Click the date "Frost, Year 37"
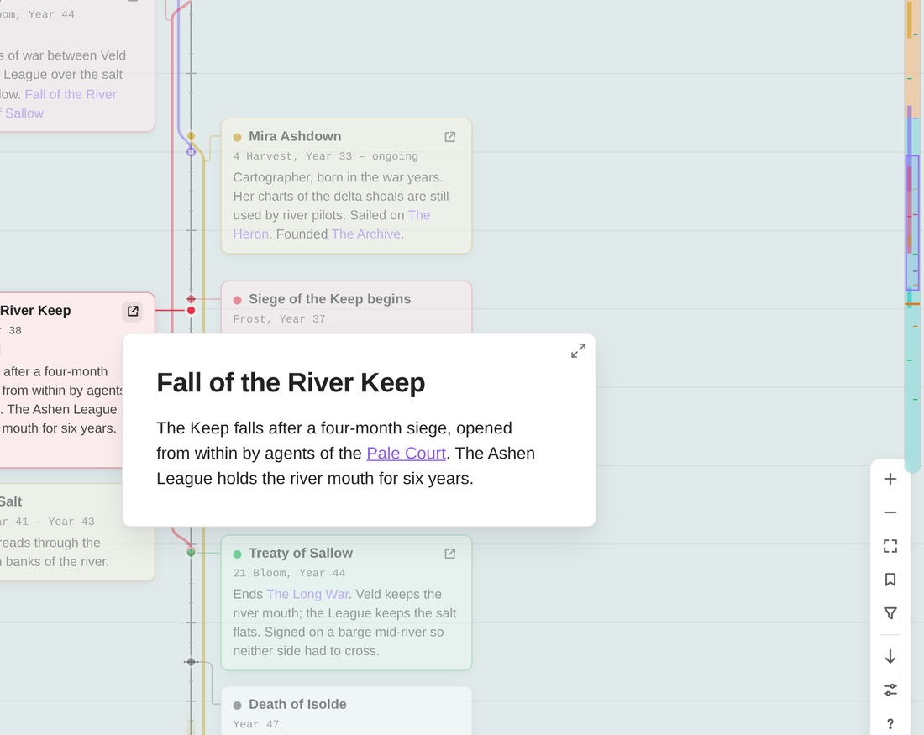Screen dimensions: 924x735 [x=279, y=319]
